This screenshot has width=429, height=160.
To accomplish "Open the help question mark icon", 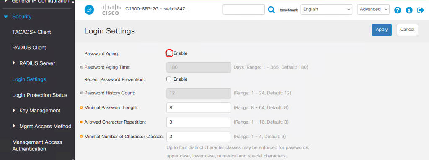I will point(398,10).
